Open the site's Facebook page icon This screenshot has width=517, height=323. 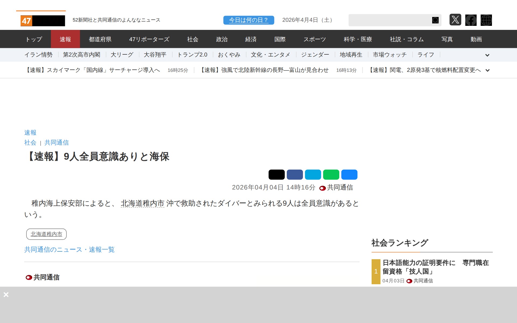click(x=471, y=20)
